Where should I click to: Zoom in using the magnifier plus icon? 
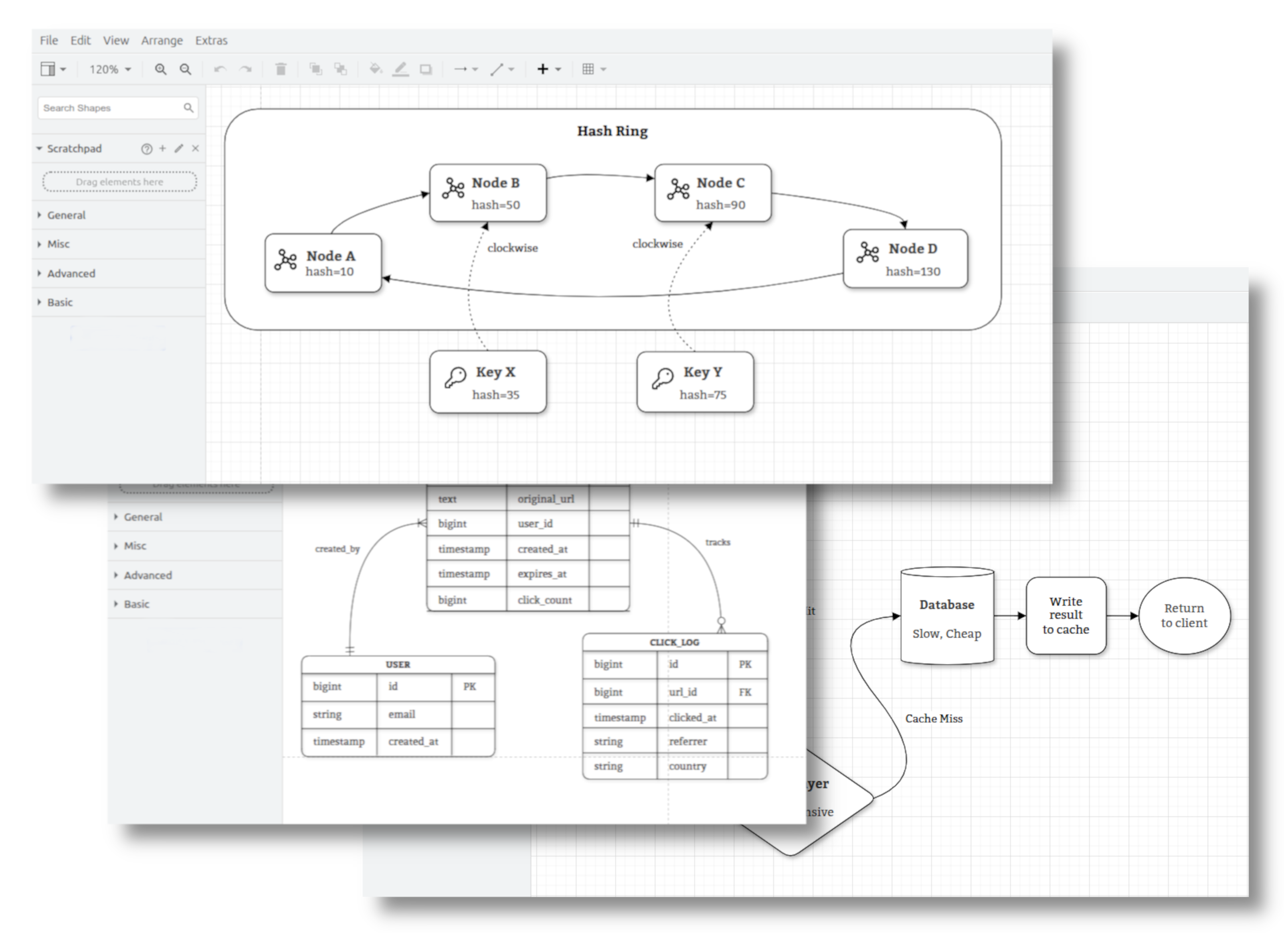point(161,69)
